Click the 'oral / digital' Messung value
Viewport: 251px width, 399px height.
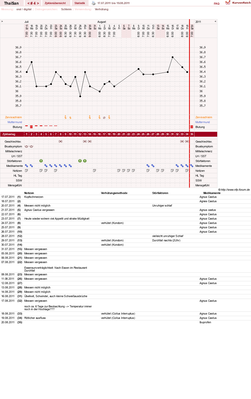click(x=24, y=9)
